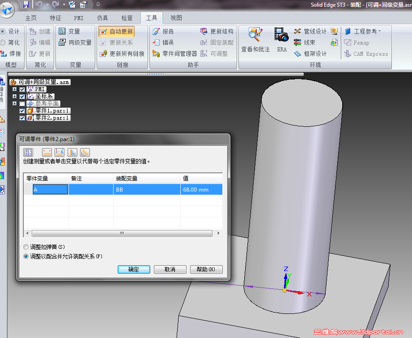Viewport: 412px width, 338px height.
Task: Open the 报告 report tool
Action: coord(163,31)
